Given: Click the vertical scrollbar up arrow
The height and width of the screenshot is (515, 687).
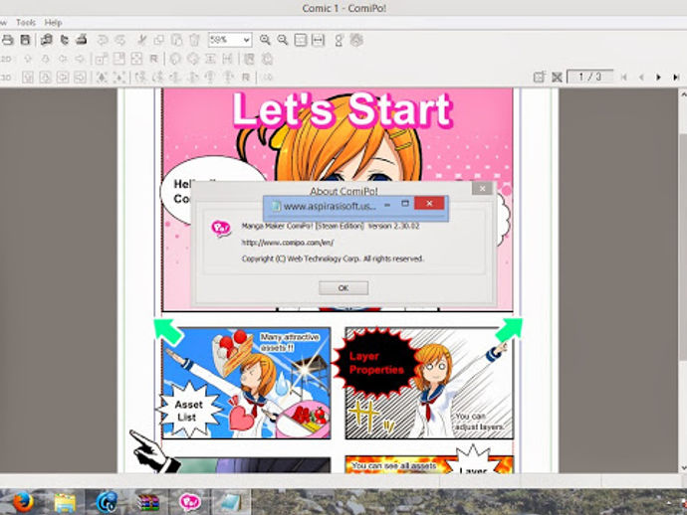Looking at the screenshot, I should tap(683, 93).
